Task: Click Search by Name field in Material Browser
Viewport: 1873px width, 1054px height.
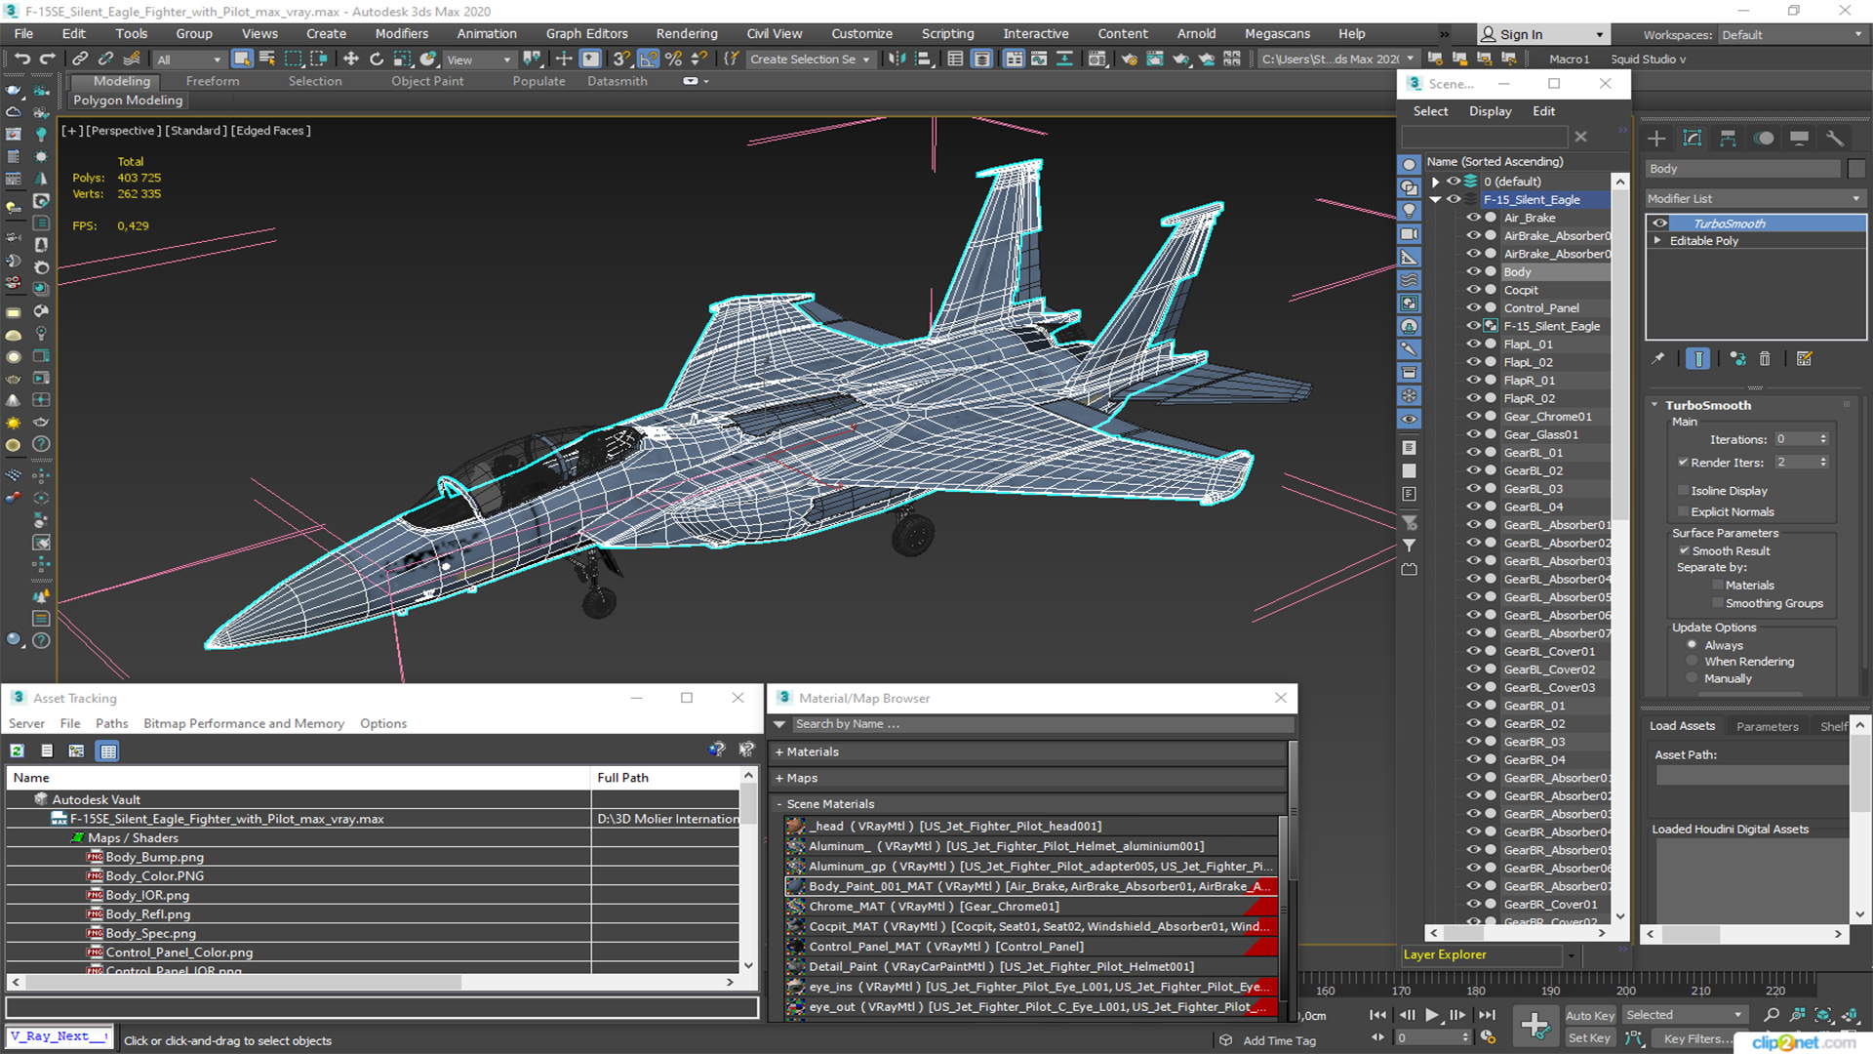Action: pyautogui.click(x=1042, y=725)
